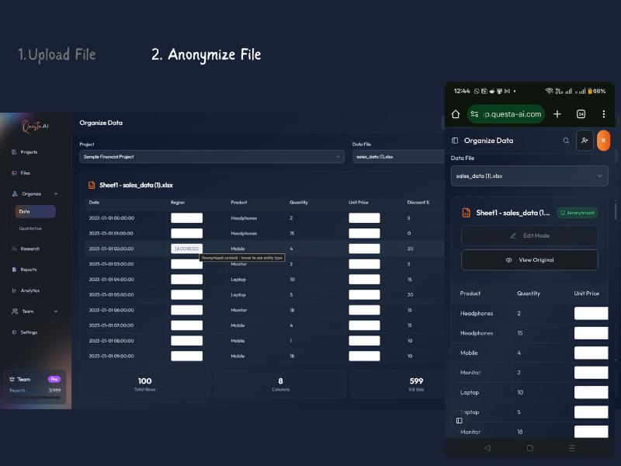Screen dimensions: 621x466
Task: Click the 2. Anonymize File step heading
Action: coord(206,54)
